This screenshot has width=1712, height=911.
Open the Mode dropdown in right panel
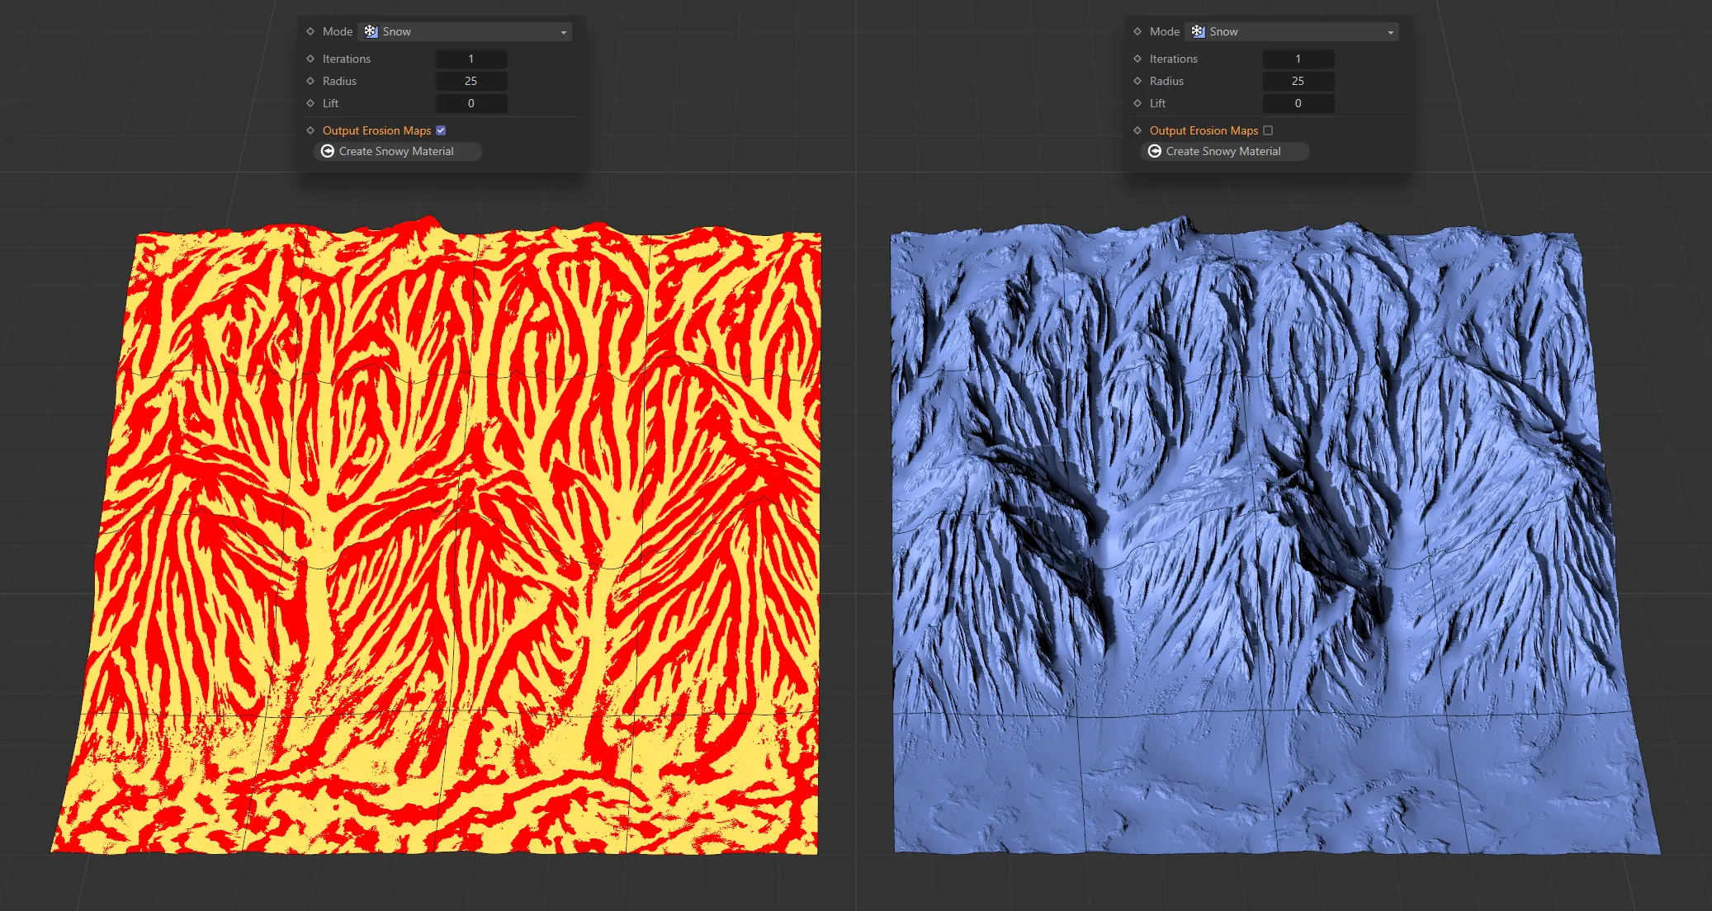pos(1292,31)
